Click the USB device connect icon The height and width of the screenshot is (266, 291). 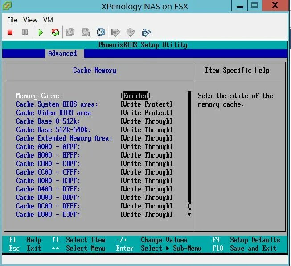(146, 32)
